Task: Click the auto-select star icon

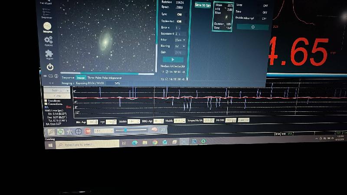Action: pos(69,132)
